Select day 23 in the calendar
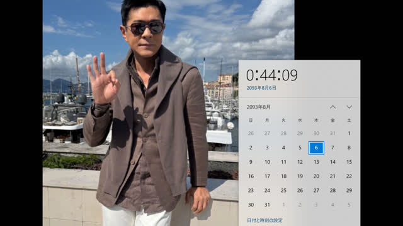This screenshot has height=226, width=403. tap(251, 190)
